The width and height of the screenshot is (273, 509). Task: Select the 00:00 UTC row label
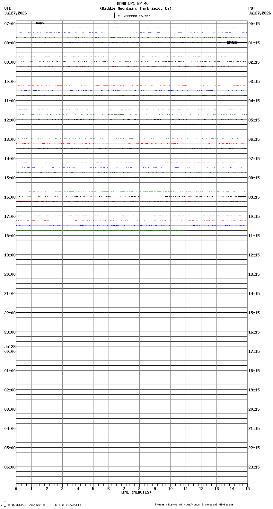click(x=10, y=352)
